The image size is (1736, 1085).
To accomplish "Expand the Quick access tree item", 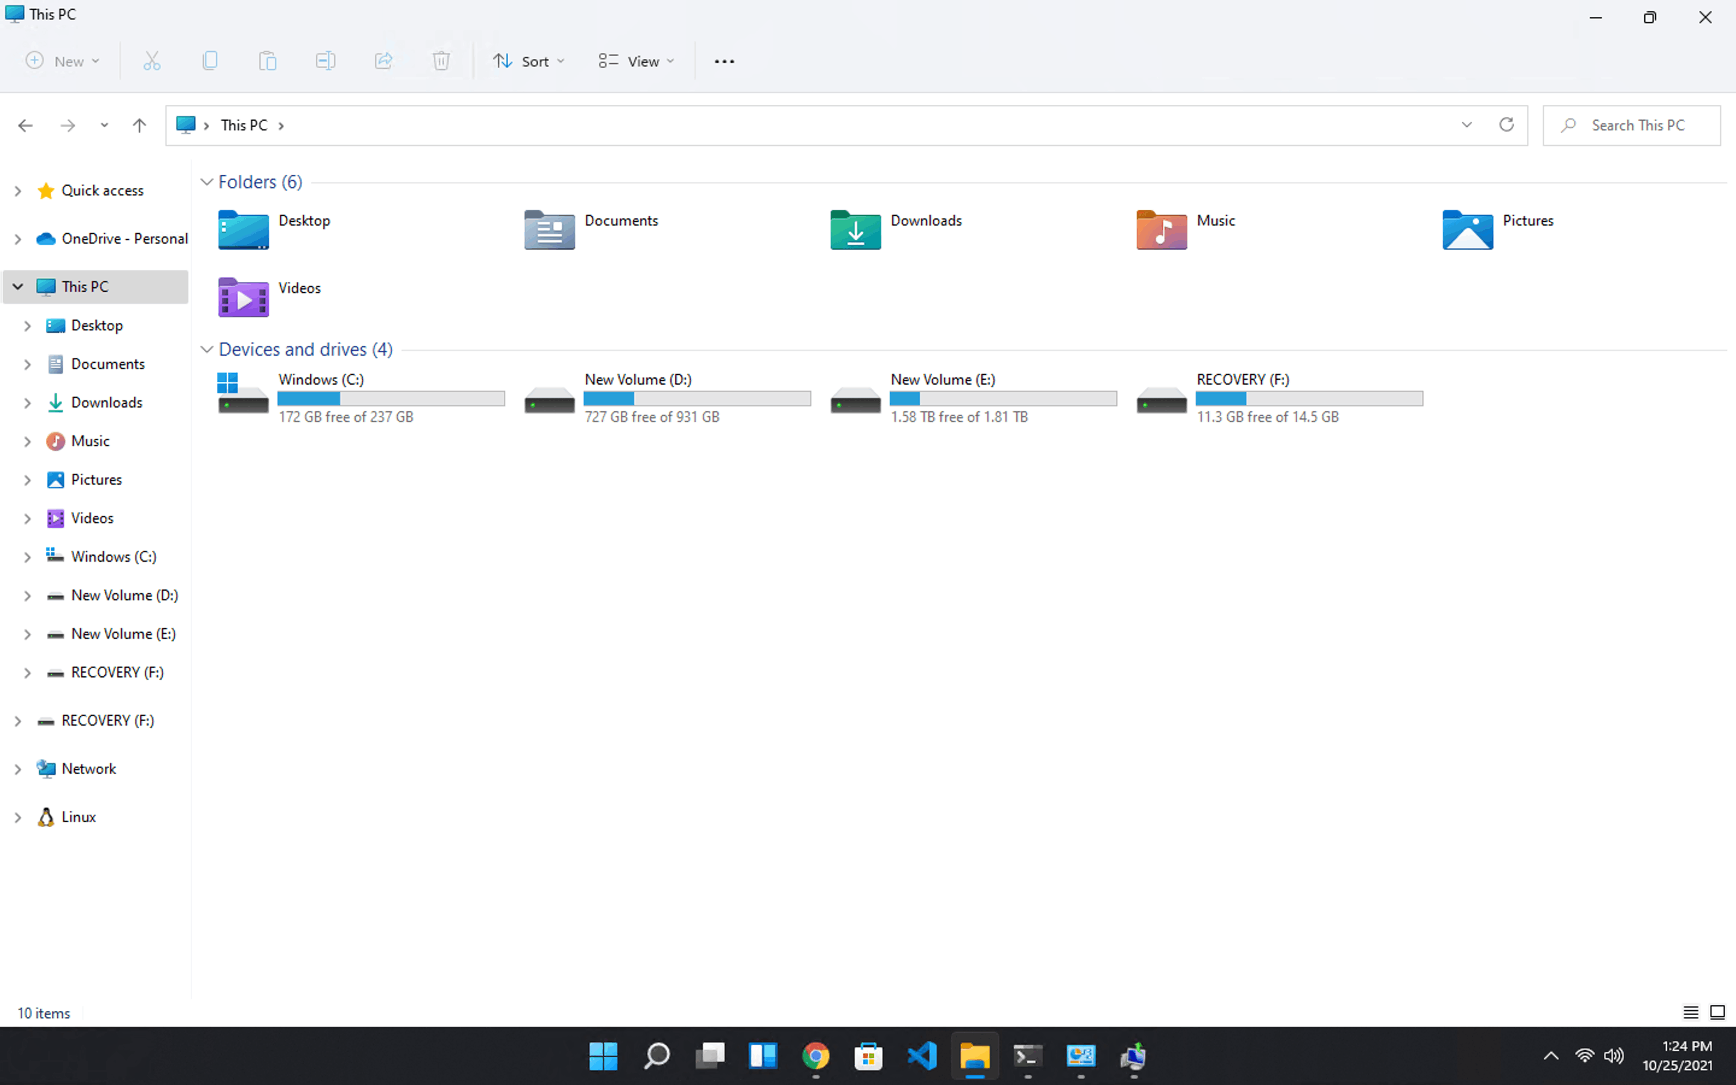I will click(x=17, y=190).
